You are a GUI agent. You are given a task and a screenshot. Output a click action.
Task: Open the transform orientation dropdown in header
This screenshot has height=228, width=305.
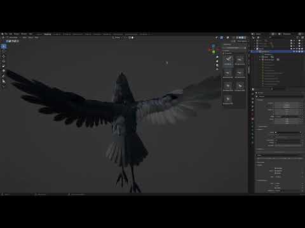(x=116, y=38)
